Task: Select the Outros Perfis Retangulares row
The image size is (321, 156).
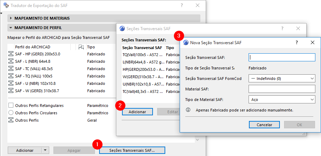Action: click(62, 106)
